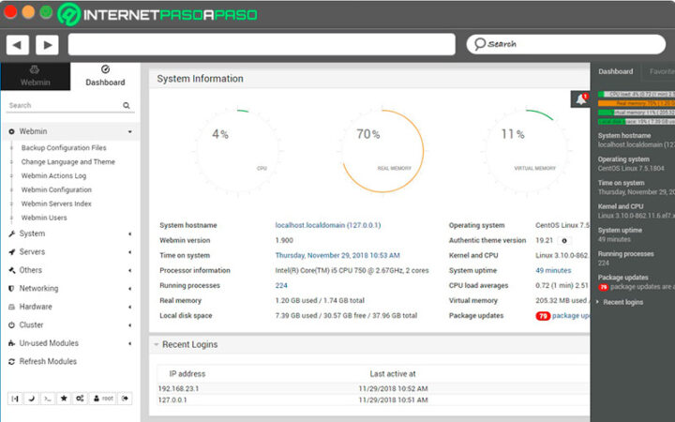The width and height of the screenshot is (675, 422).
Task: Open Webmin Users
Action: click(44, 218)
